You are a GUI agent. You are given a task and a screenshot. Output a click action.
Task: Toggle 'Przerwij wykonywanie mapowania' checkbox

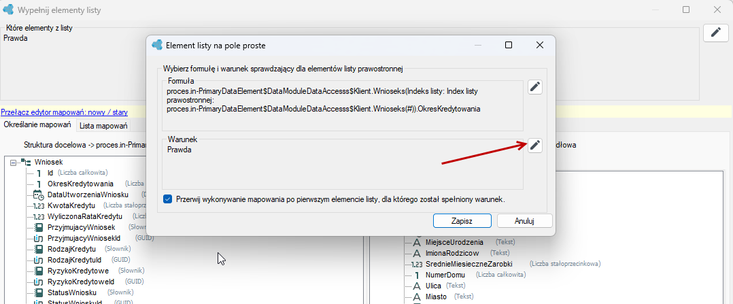[x=167, y=199]
